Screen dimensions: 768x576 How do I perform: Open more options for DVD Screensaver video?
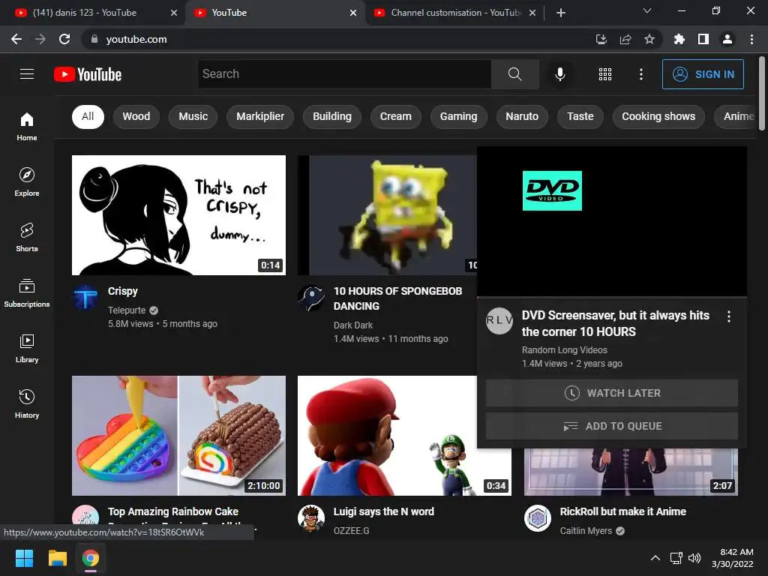729,316
